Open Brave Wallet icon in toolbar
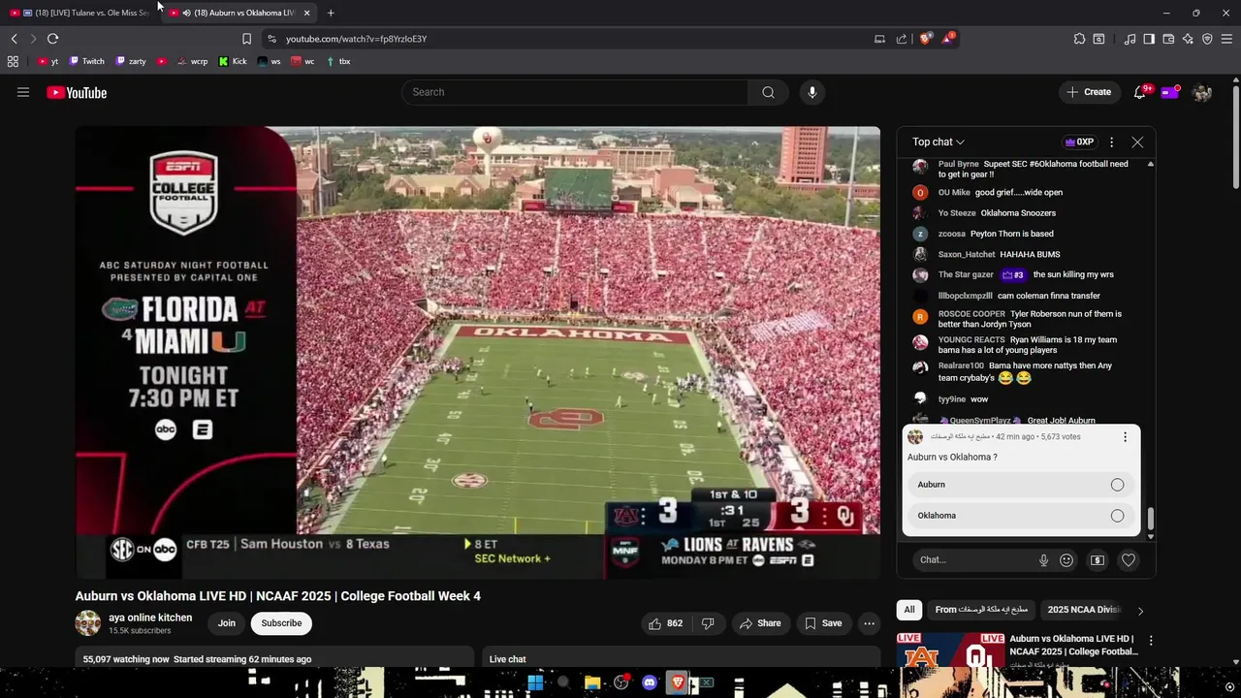This screenshot has width=1241, height=698. coord(1168,39)
